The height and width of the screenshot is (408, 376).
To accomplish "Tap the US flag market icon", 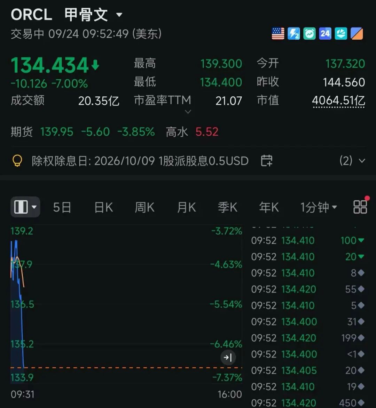I will [x=278, y=34].
